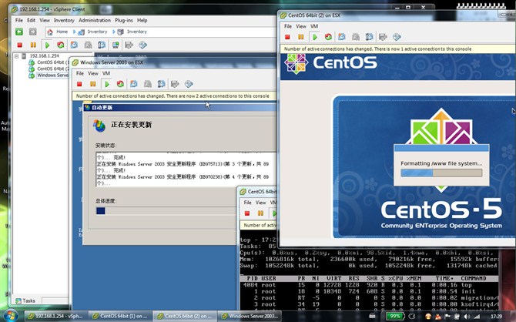Open Edit menu in vSphere Client
This screenshot has height=322, width=516.
(32, 20)
